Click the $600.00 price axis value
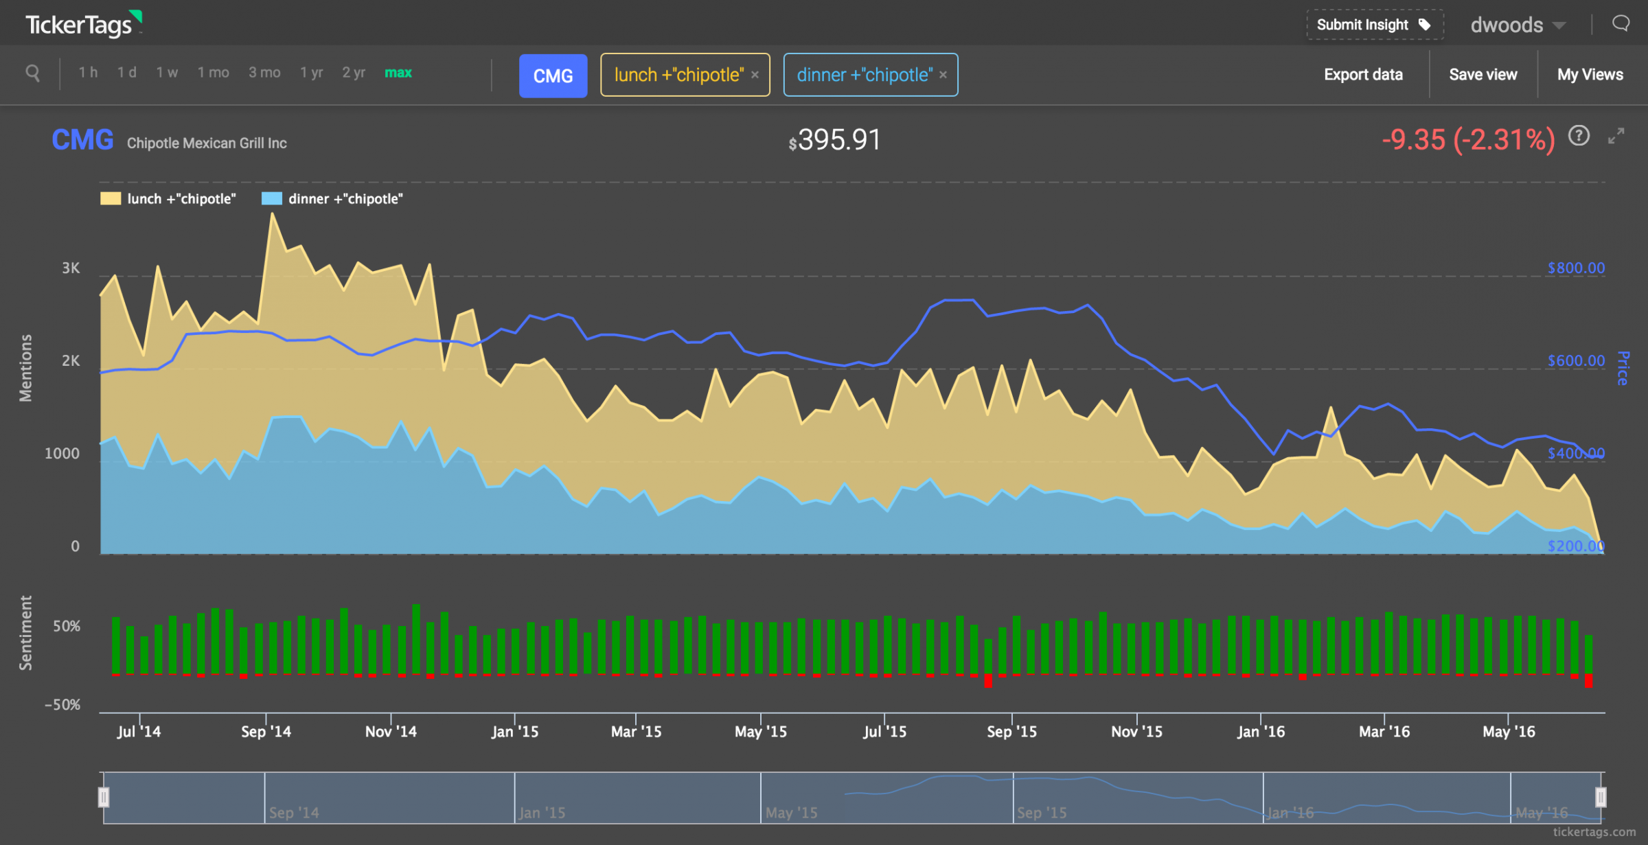 [x=1576, y=360]
